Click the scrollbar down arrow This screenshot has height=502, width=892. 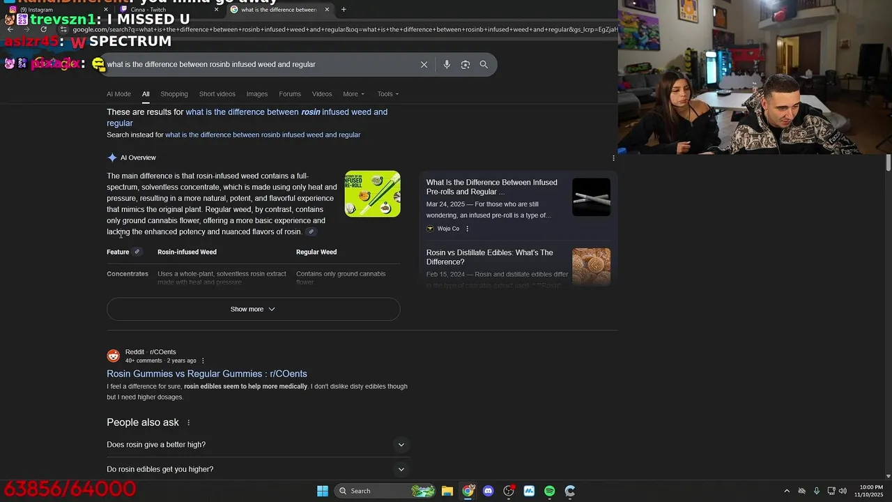coord(888,476)
